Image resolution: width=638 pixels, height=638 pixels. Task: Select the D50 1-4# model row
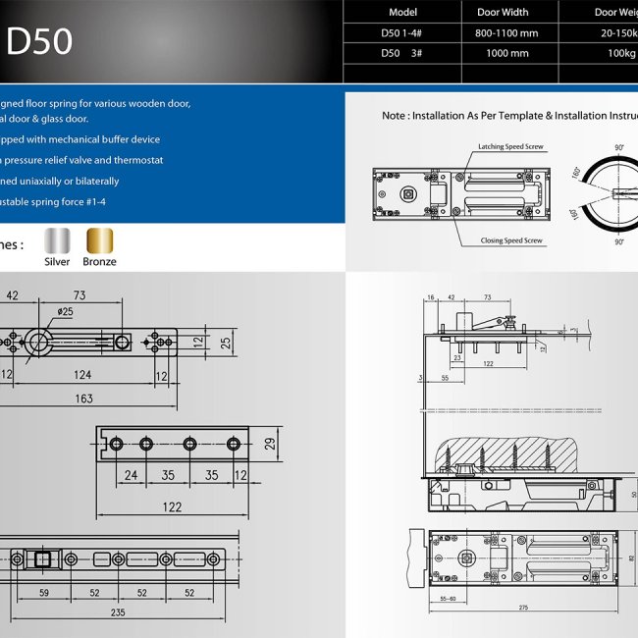tap(402, 32)
